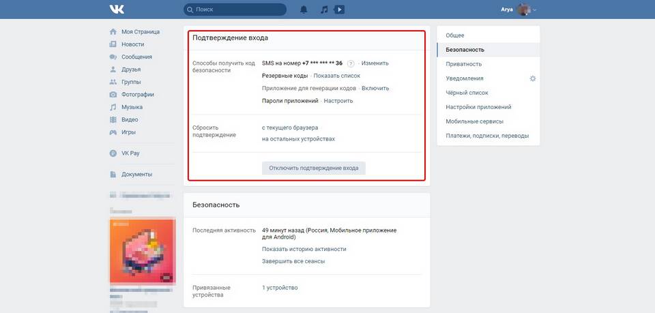The image size is (655, 313).
Task: Click the My Page home icon
Action: [113, 32]
